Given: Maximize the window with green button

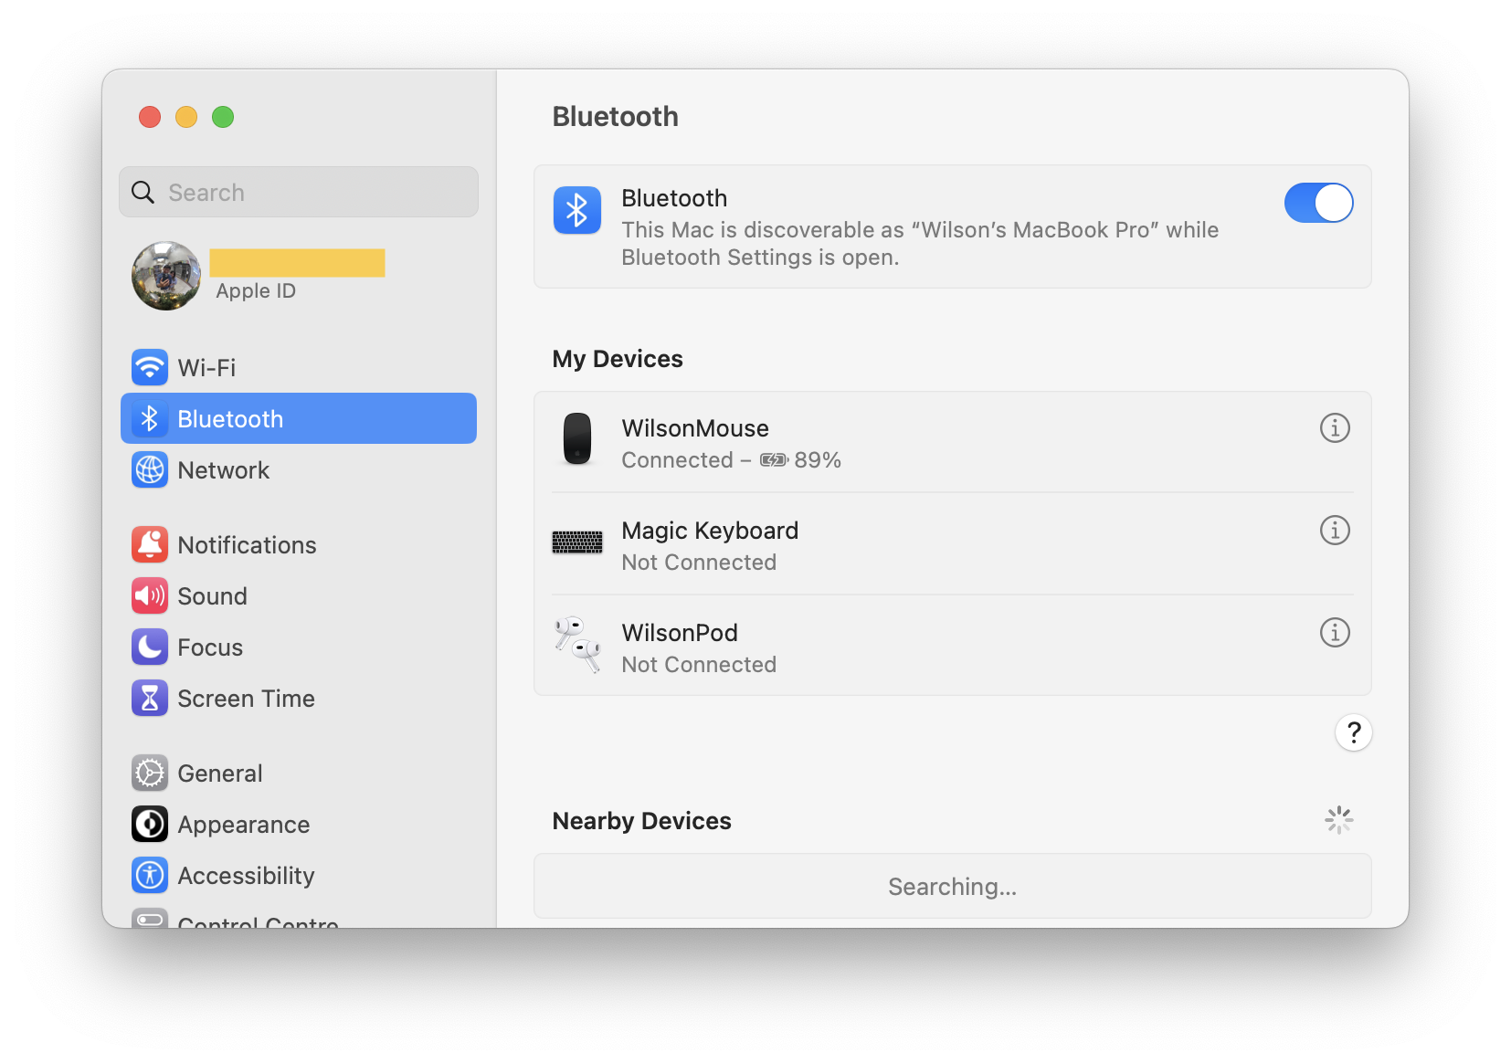Looking at the screenshot, I should pos(223,117).
